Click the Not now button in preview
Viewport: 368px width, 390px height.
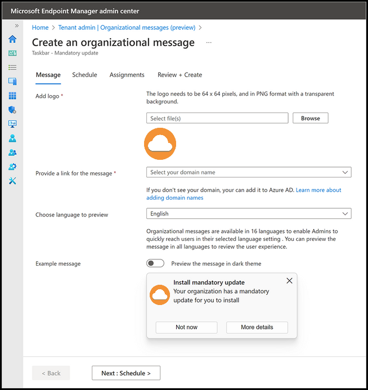[x=186, y=328]
